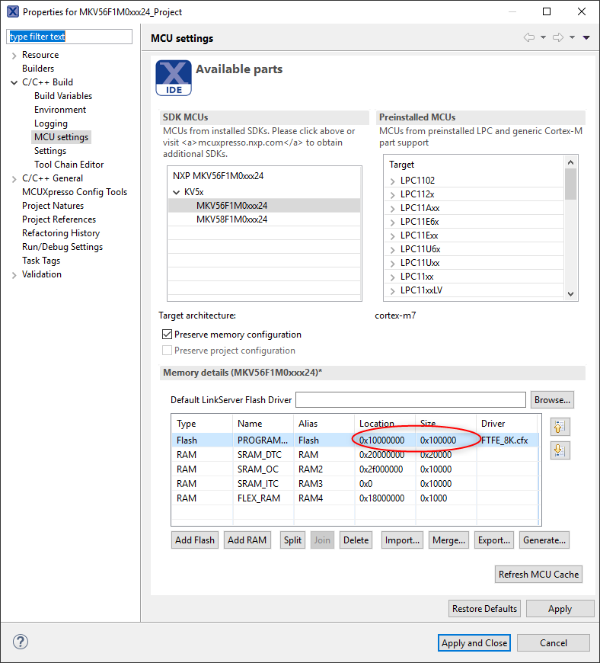The height and width of the screenshot is (663, 600).
Task: Click Browse... for flash driver
Action: [552, 399]
